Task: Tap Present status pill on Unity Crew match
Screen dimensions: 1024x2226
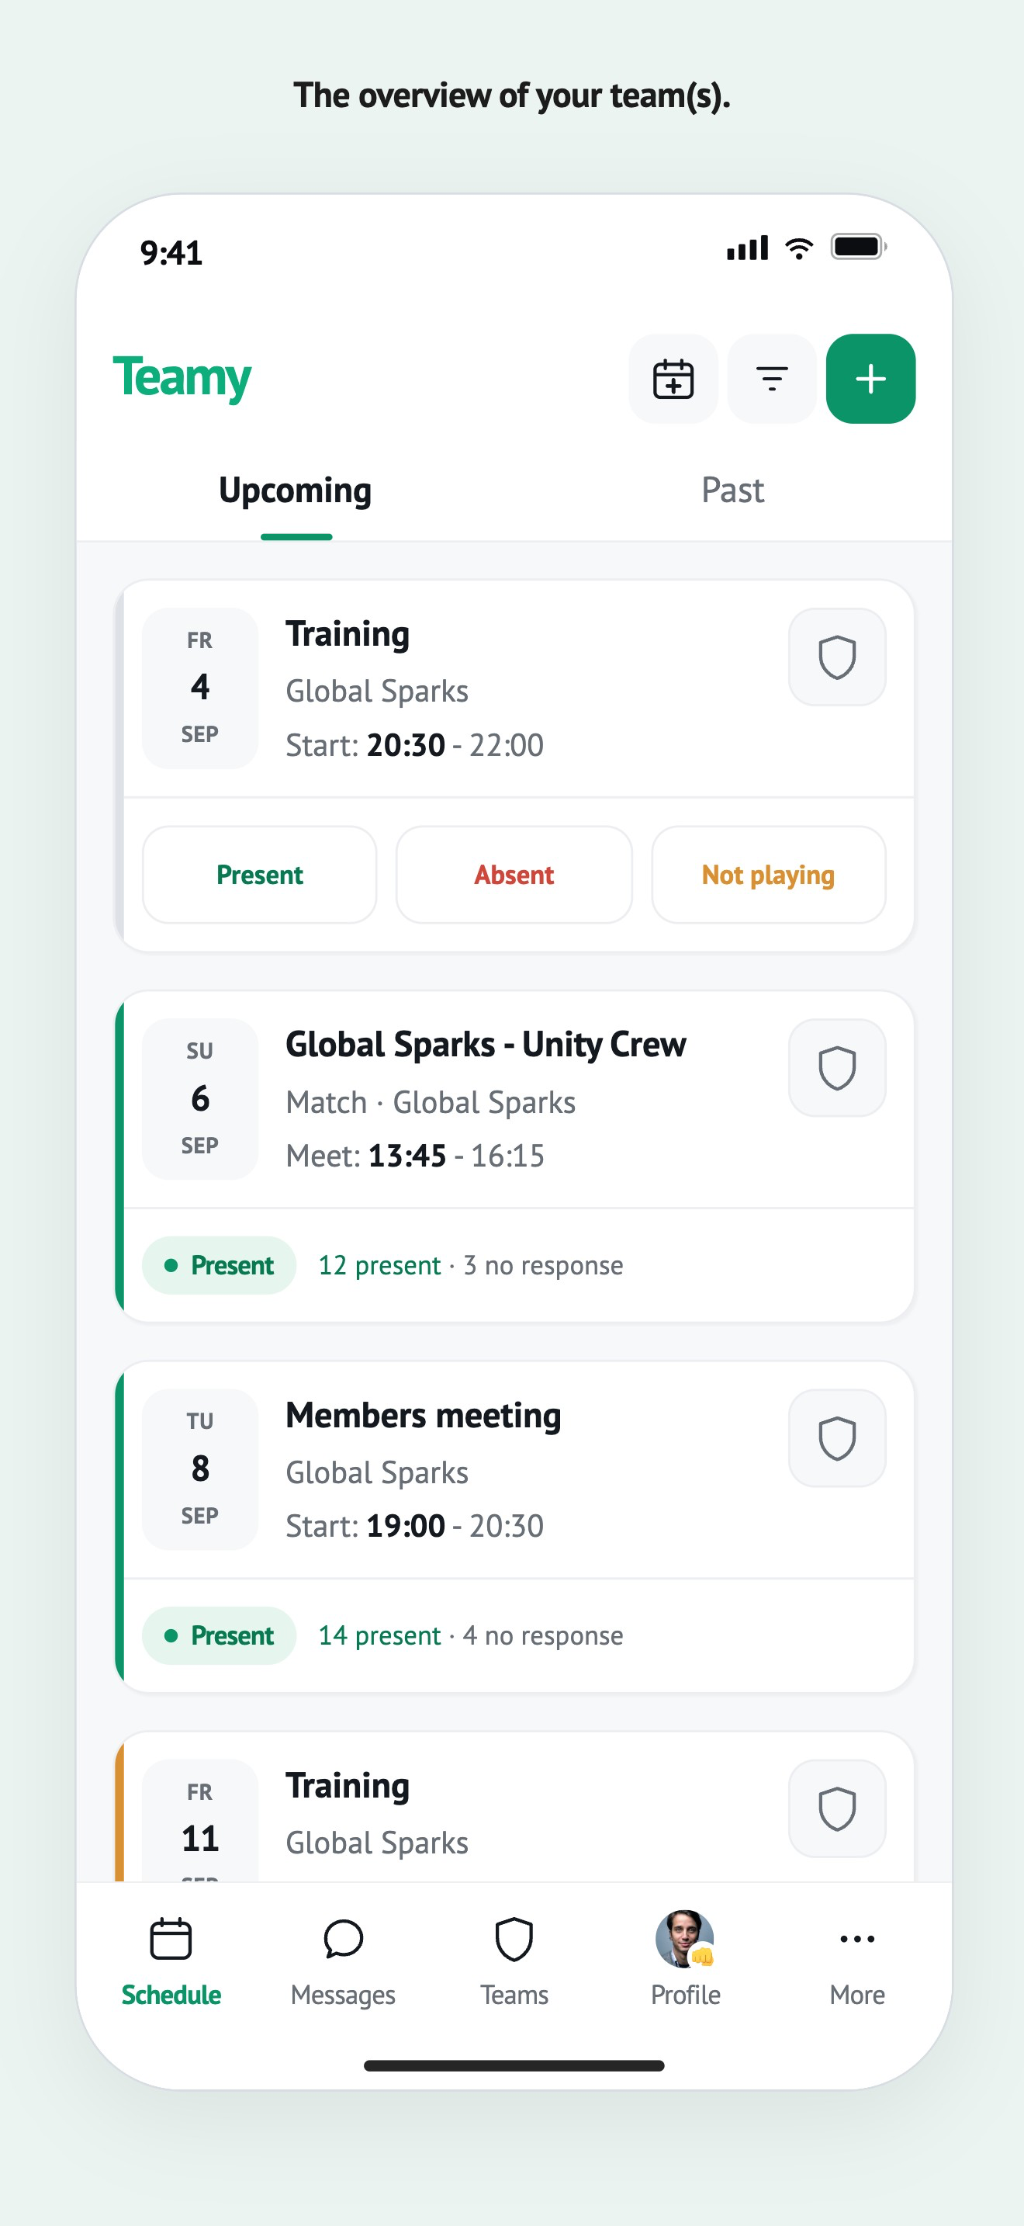Action: (220, 1265)
